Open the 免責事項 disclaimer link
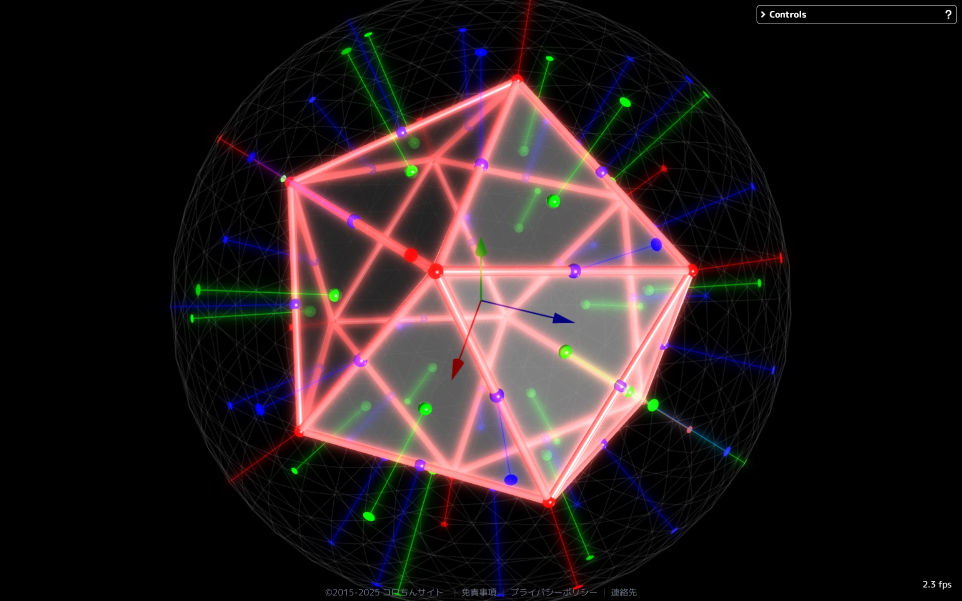 pyautogui.click(x=478, y=592)
